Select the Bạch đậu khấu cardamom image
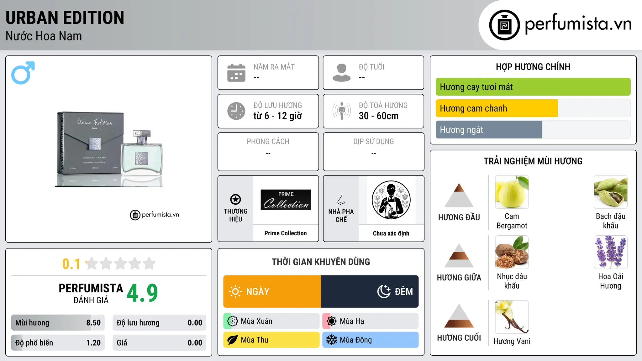The image size is (642, 361). [x=611, y=192]
